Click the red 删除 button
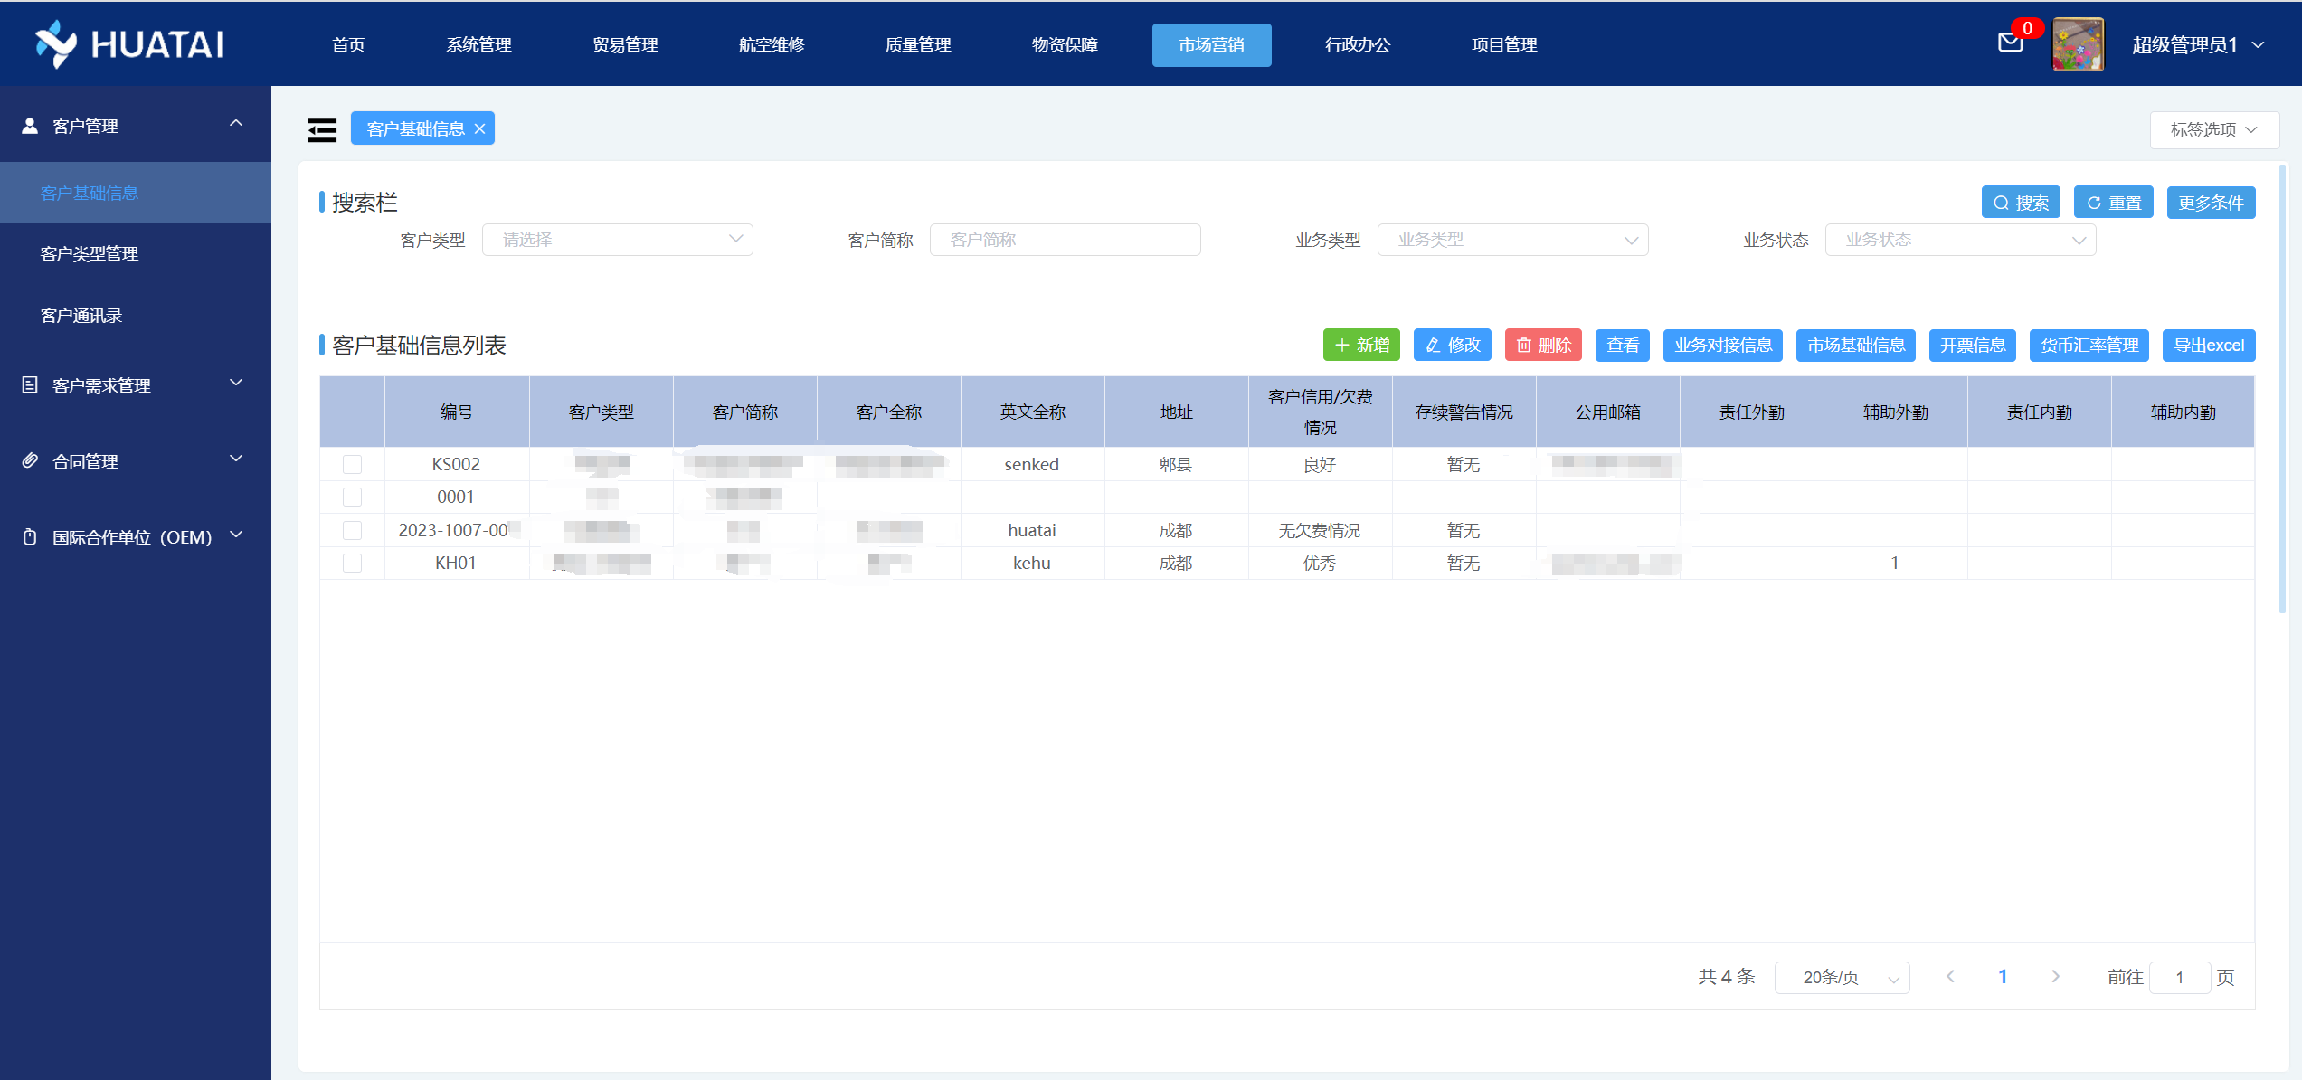The height and width of the screenshot is (1080, 2302). 1543,346
